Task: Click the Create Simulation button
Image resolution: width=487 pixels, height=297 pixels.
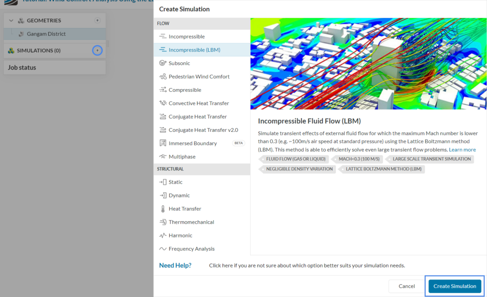Action: pyautogui.click(x=454, y=286)
